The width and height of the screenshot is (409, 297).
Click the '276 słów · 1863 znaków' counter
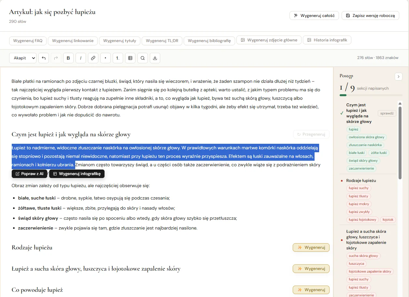(378, 58)
